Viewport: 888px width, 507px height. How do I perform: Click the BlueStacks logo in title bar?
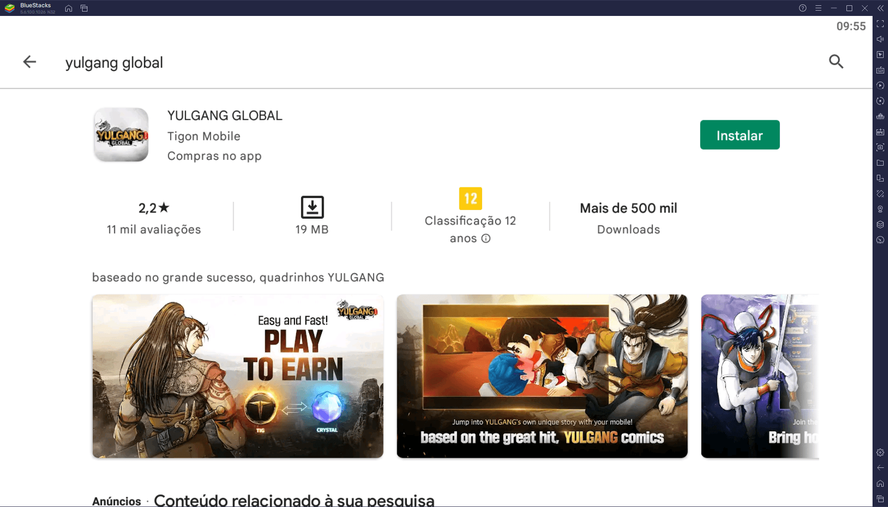pyautogui.click(x=10, y=8)
